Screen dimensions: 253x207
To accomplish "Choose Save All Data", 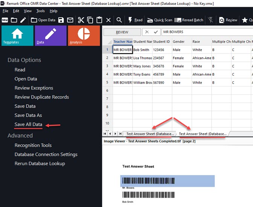I will click(28, 125).
